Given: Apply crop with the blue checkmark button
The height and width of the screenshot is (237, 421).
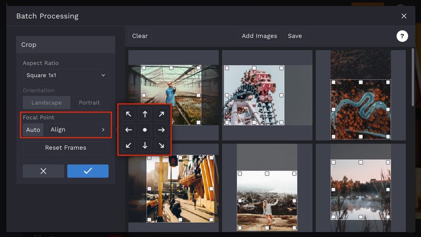Looking at the screenshot, I should 88,171.
